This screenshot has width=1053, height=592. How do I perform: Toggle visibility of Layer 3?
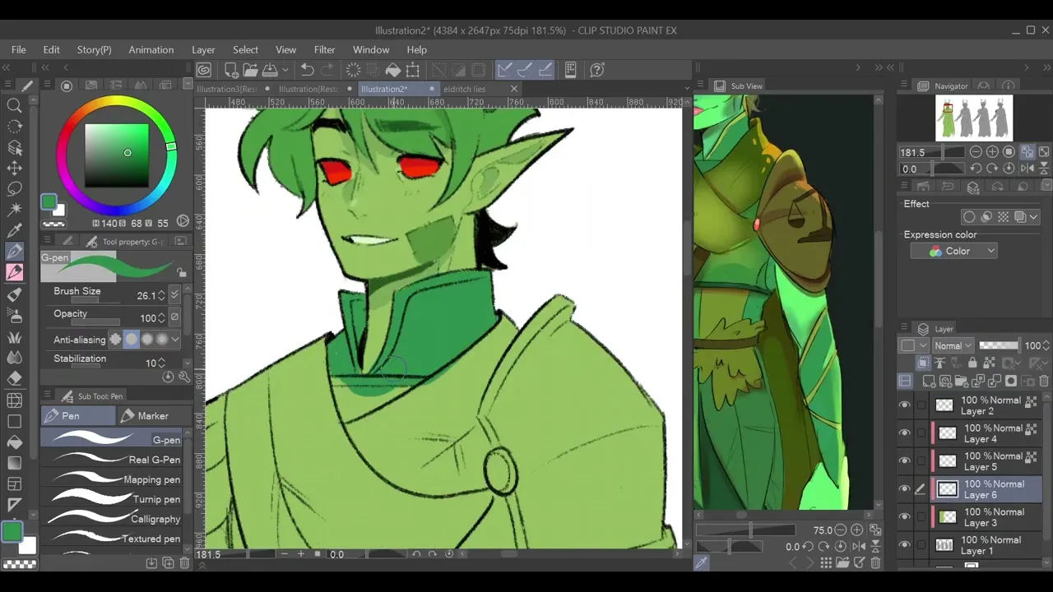pyautogui.click(x=905, y=517)
